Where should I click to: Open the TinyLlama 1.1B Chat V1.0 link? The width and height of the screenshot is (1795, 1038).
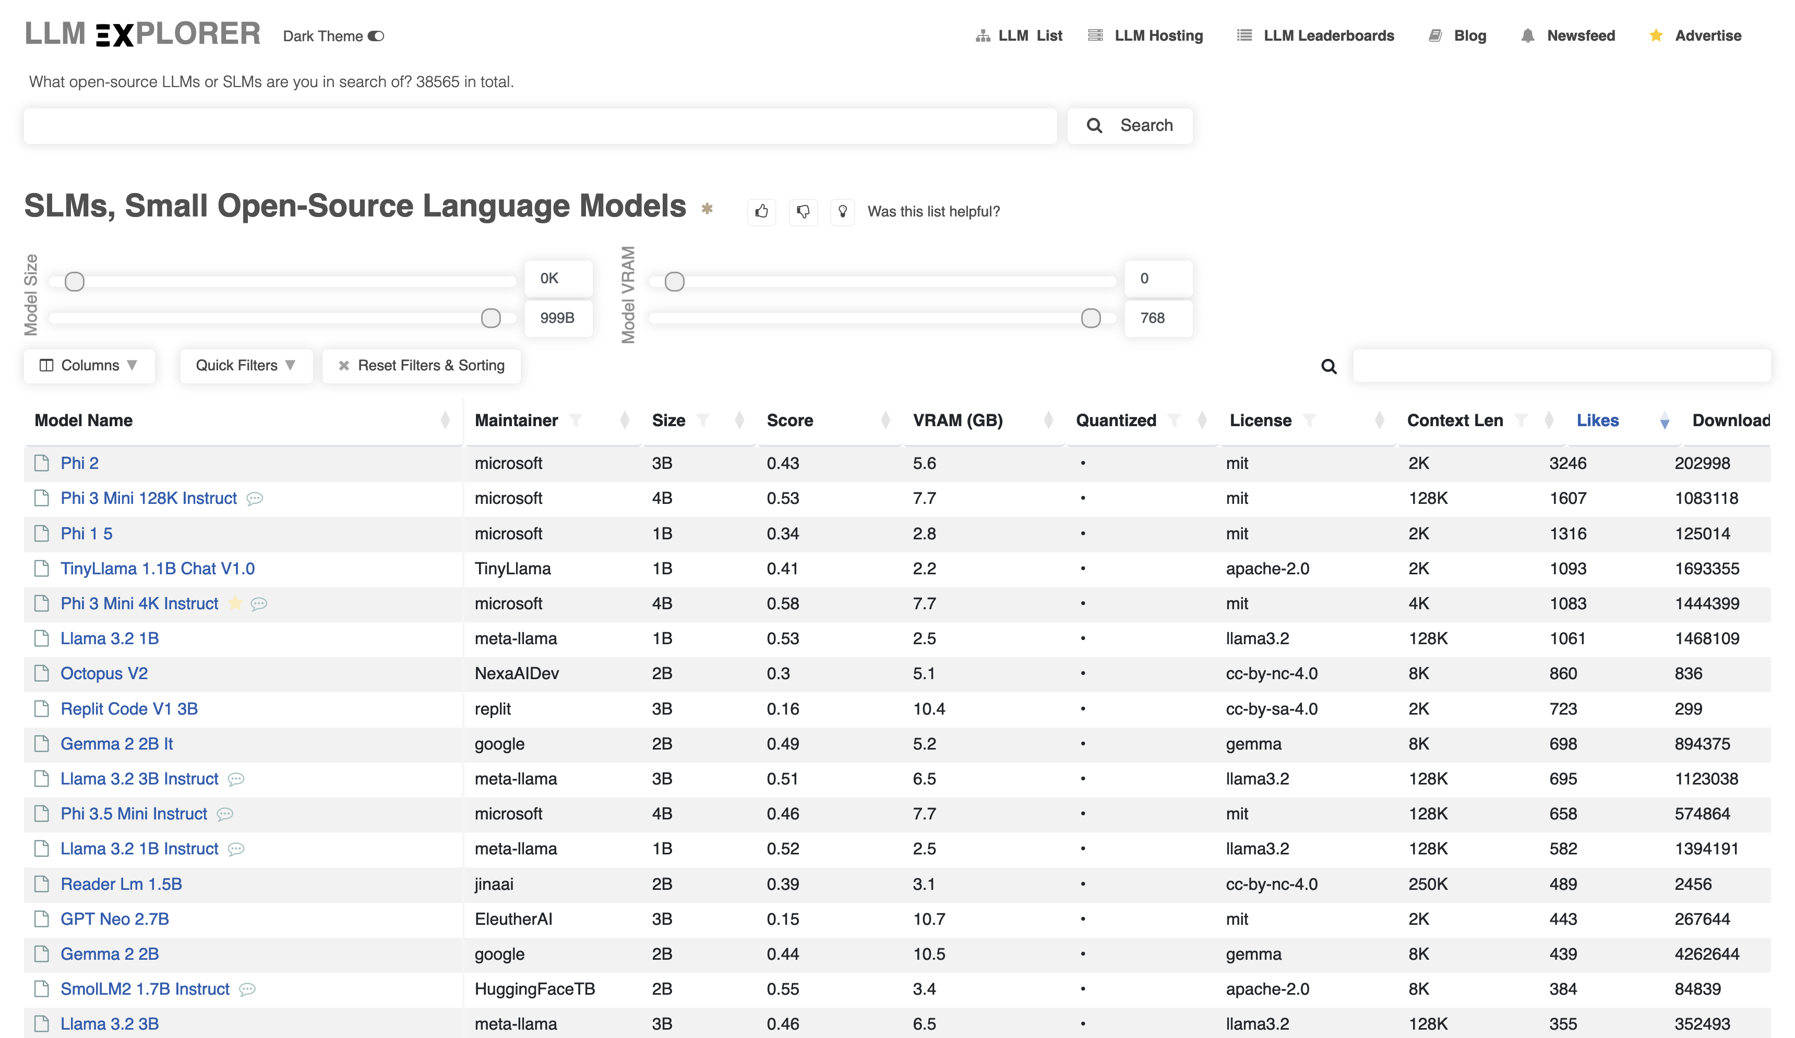(x=158, y=569)
